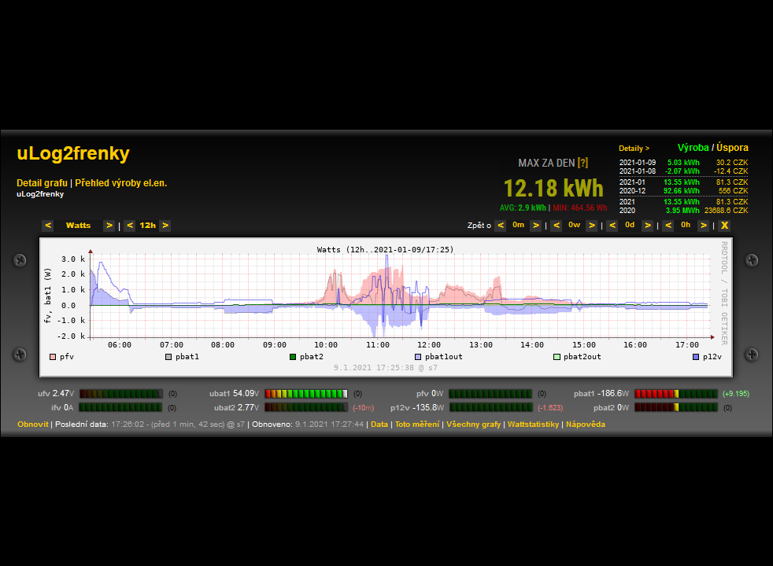Open the help [?] next to MAX ZA DEN

coord(583,163)
